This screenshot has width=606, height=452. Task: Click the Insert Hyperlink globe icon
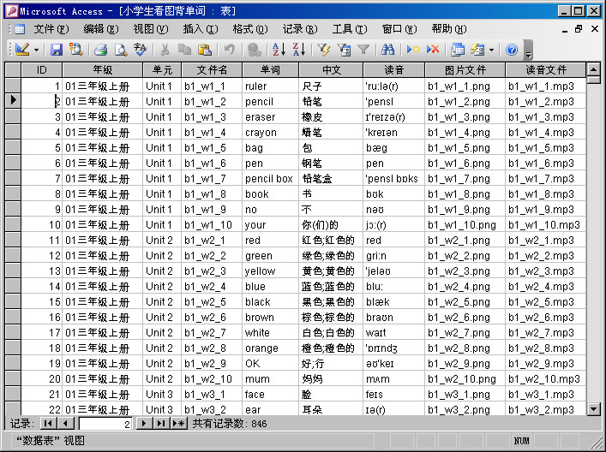click(254, 50)
